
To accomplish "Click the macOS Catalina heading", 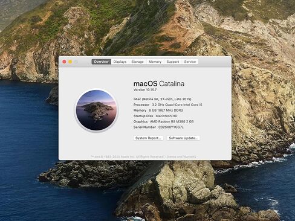I will (x=159, y=83).
